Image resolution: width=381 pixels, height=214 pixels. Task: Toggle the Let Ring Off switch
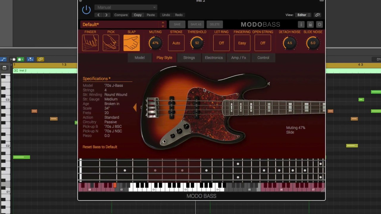pos(221,43)
